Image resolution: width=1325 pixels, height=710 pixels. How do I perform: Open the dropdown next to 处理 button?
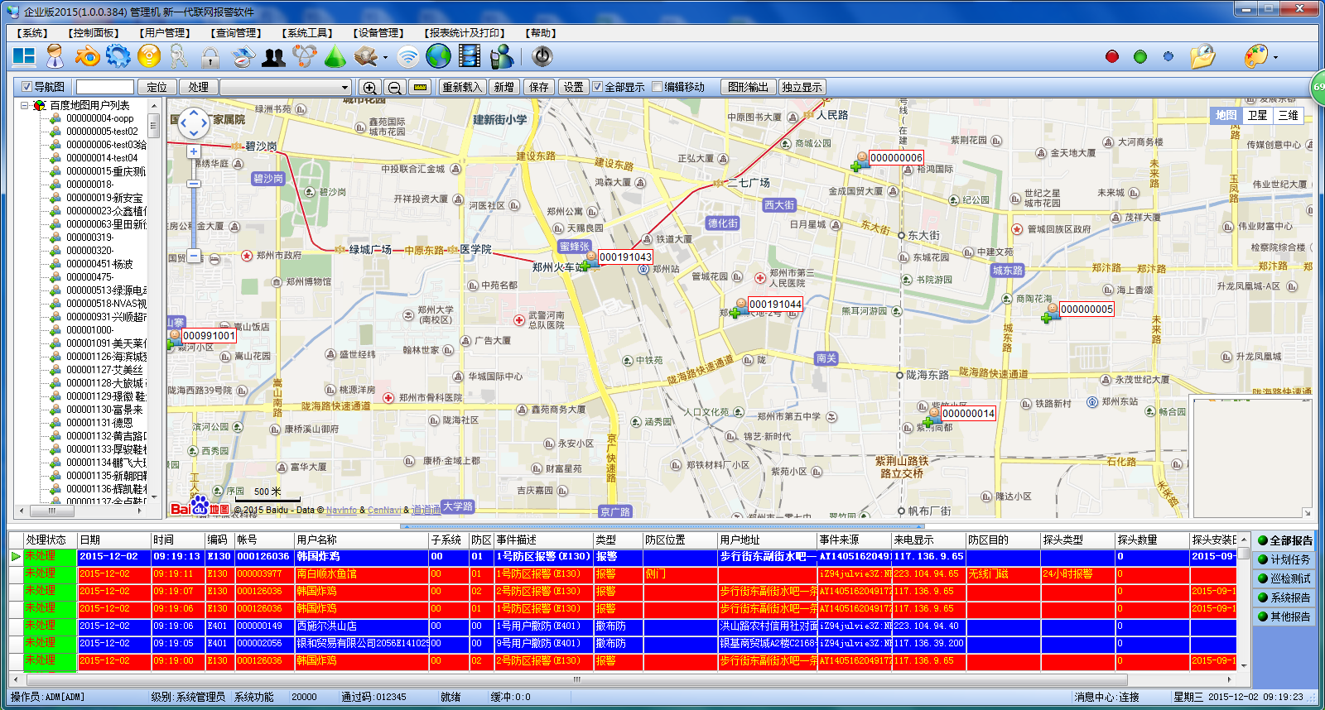tap(344, 88)
